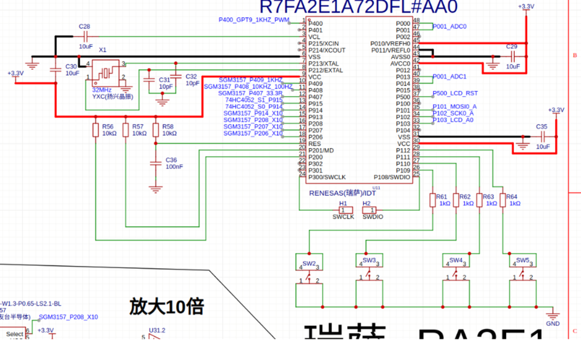Click resistor R61 1kΩ symbol
581x342 pixels.
click(433, 200)
